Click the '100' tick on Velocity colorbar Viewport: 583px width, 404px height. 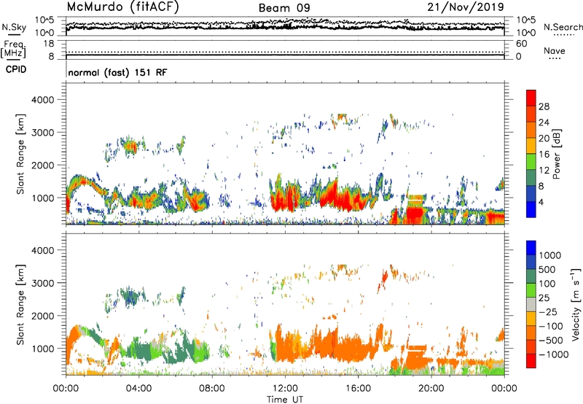coord(547,284)
